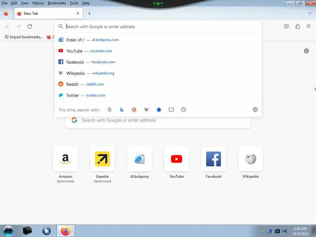
Task: Open the Windows Start orb
Action: point(8,231)
